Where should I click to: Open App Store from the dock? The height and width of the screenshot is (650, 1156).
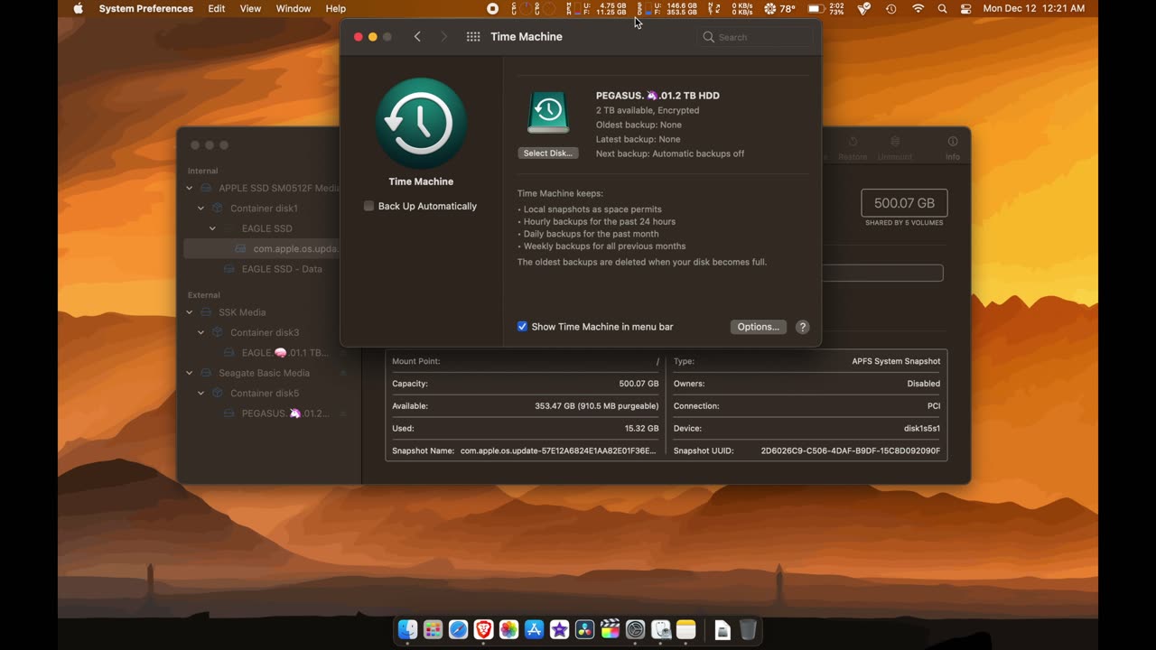(535, 630)
